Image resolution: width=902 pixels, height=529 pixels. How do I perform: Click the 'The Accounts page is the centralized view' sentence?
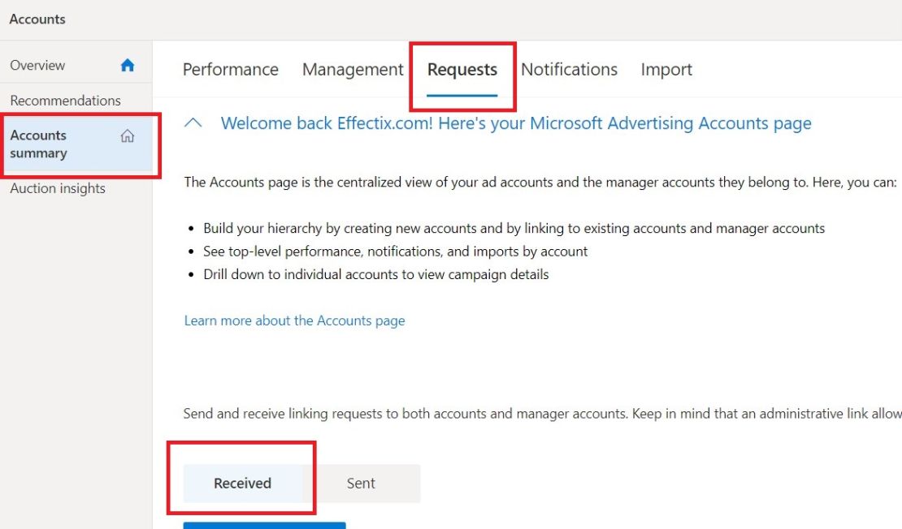(540, 182)
